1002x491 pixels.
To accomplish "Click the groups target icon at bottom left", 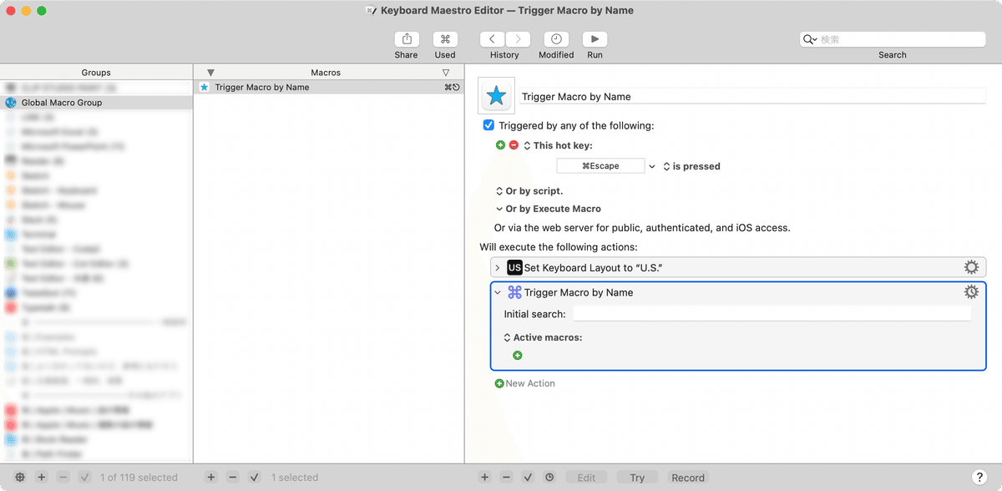I will tap(20, 478).
